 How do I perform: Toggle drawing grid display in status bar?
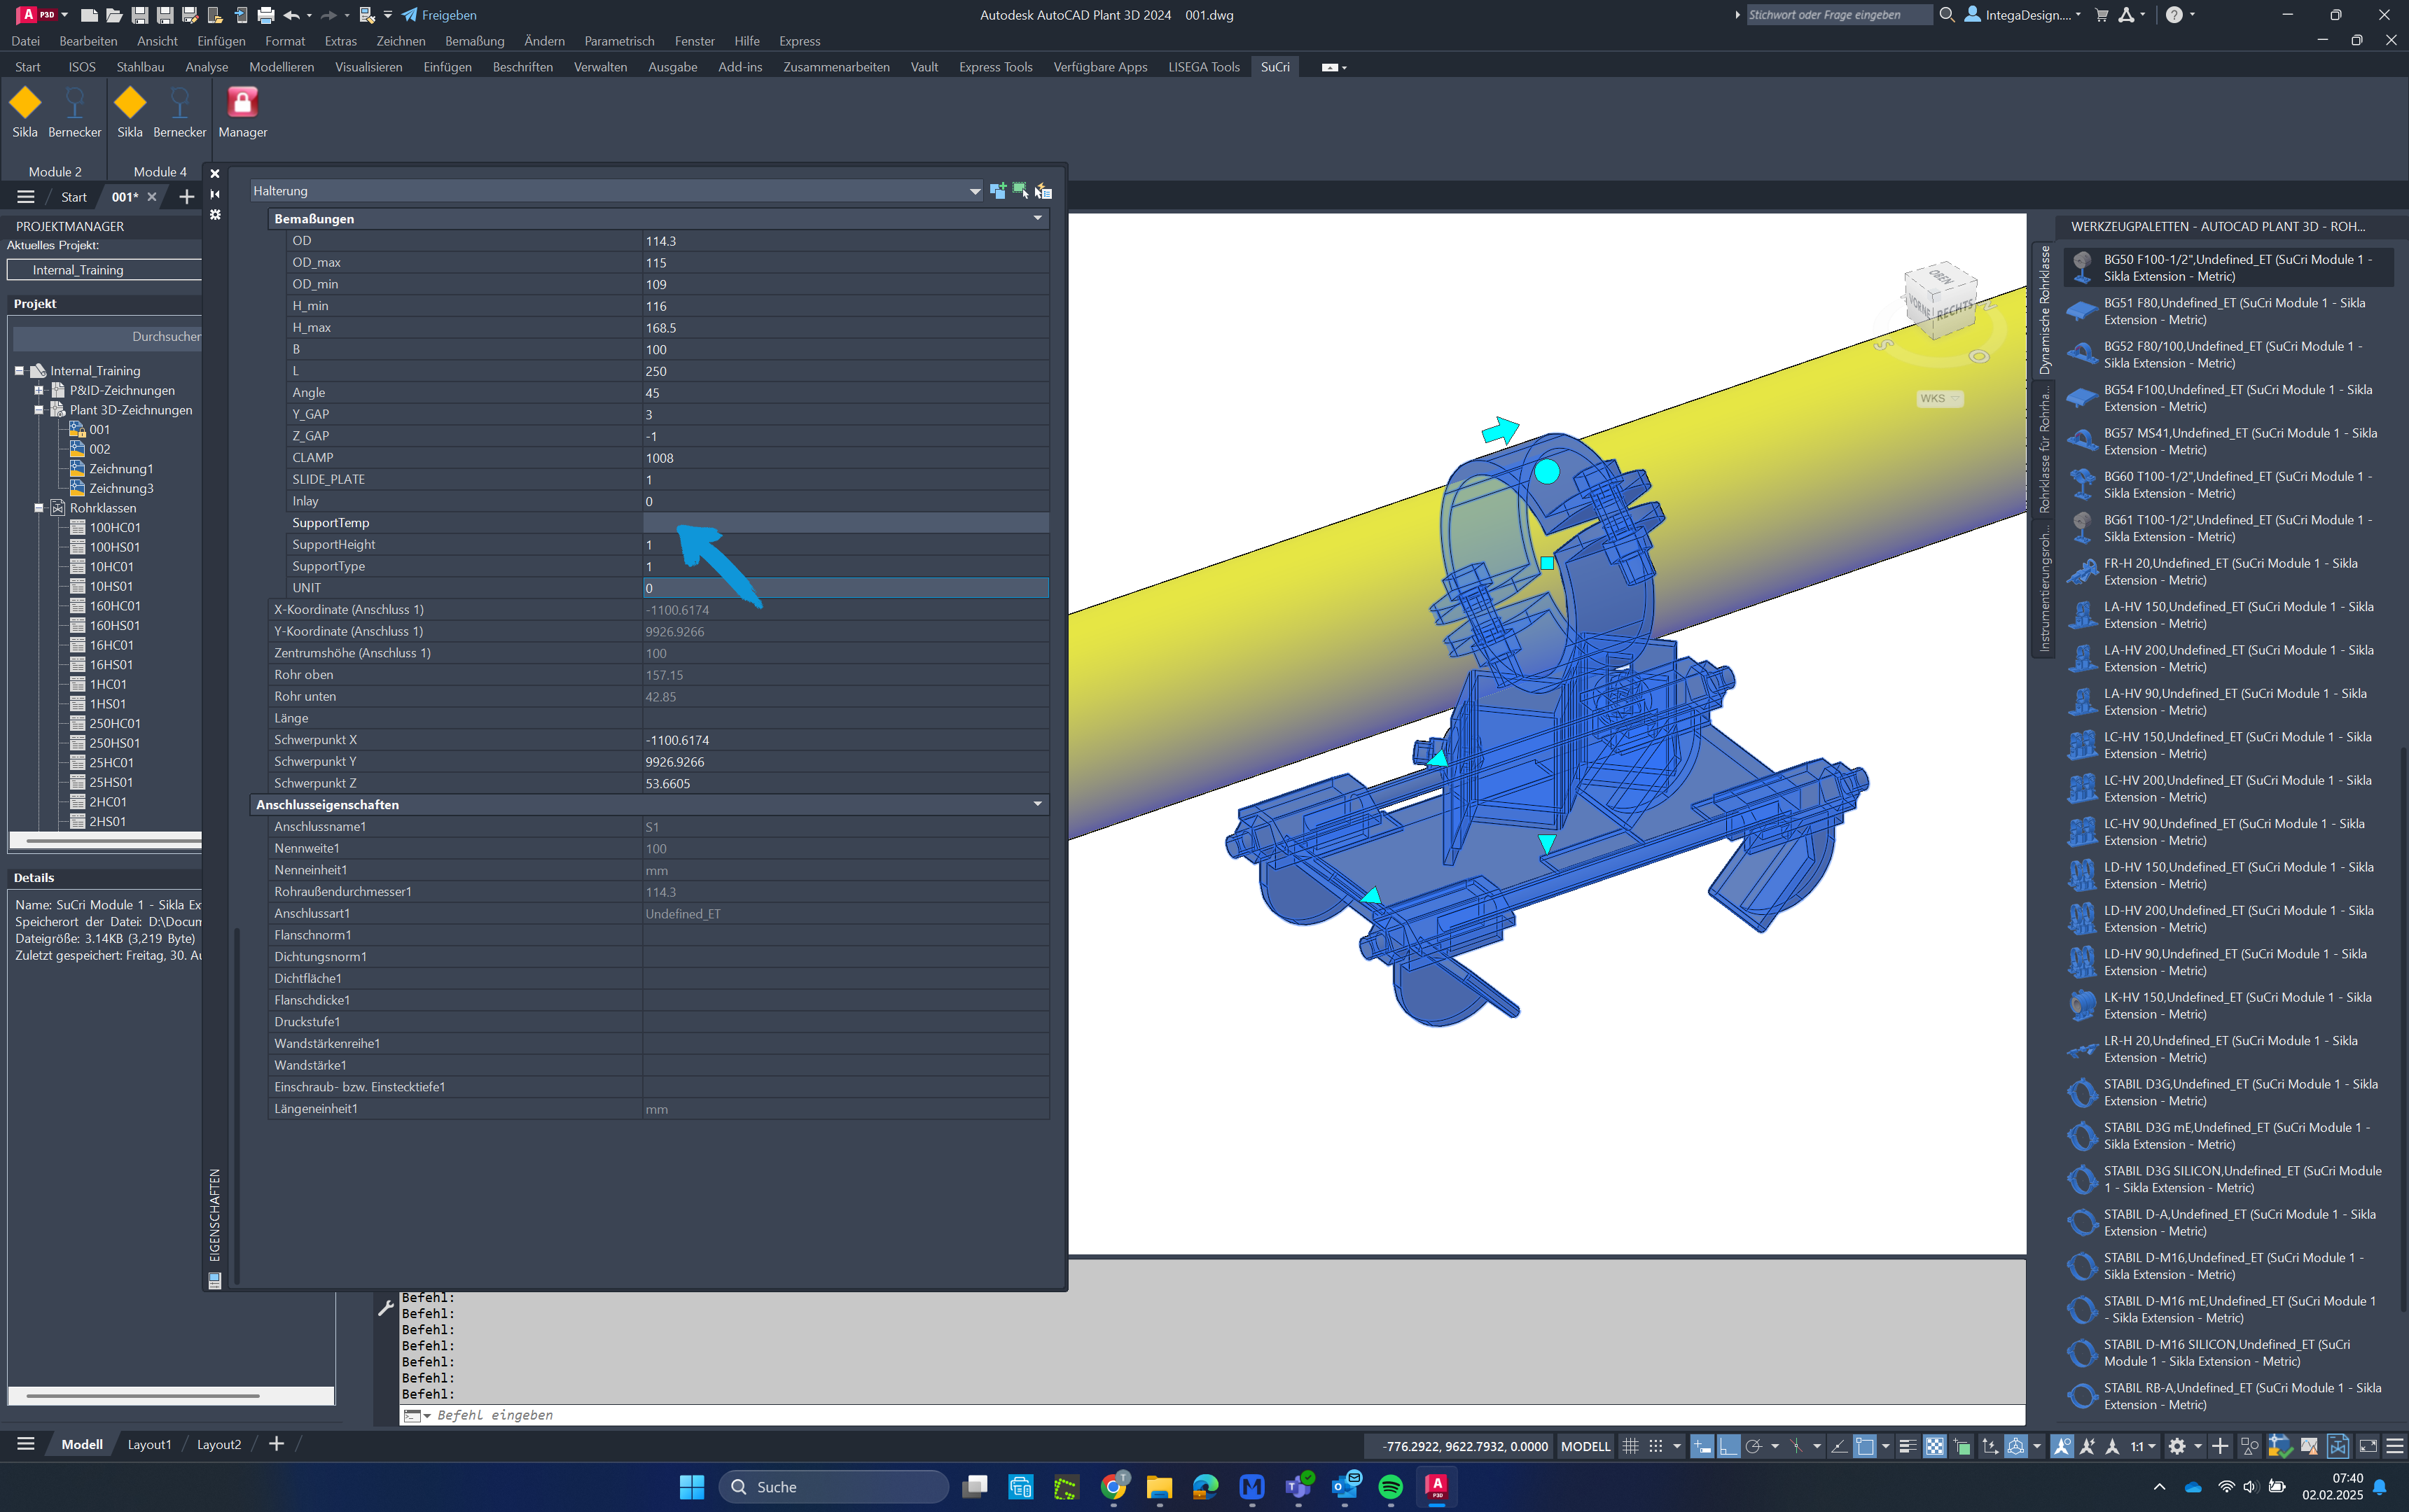1630,1446
